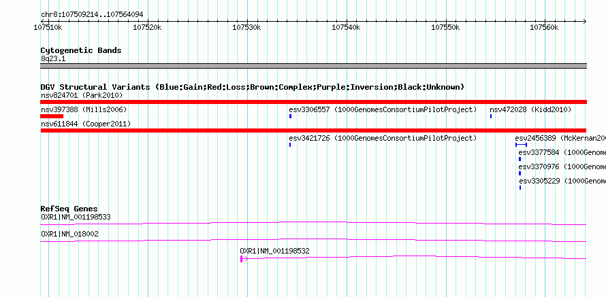Click the esv3370976 variant label
Screen dimensions: 606x297
point(562,167)
